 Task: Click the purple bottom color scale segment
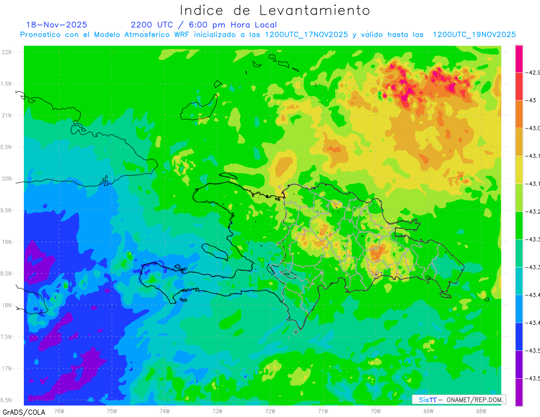(519, 392)
